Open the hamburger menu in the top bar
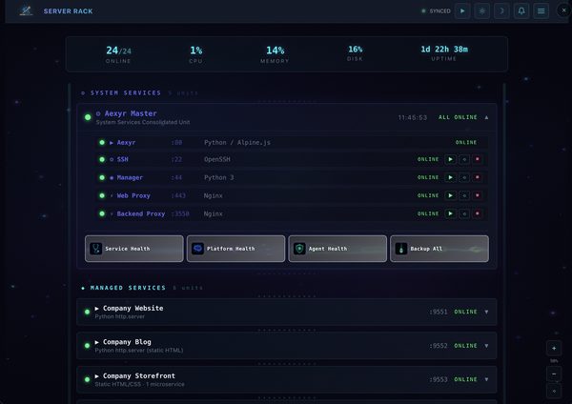The image size is (572, 404). (x=541, y=10)
